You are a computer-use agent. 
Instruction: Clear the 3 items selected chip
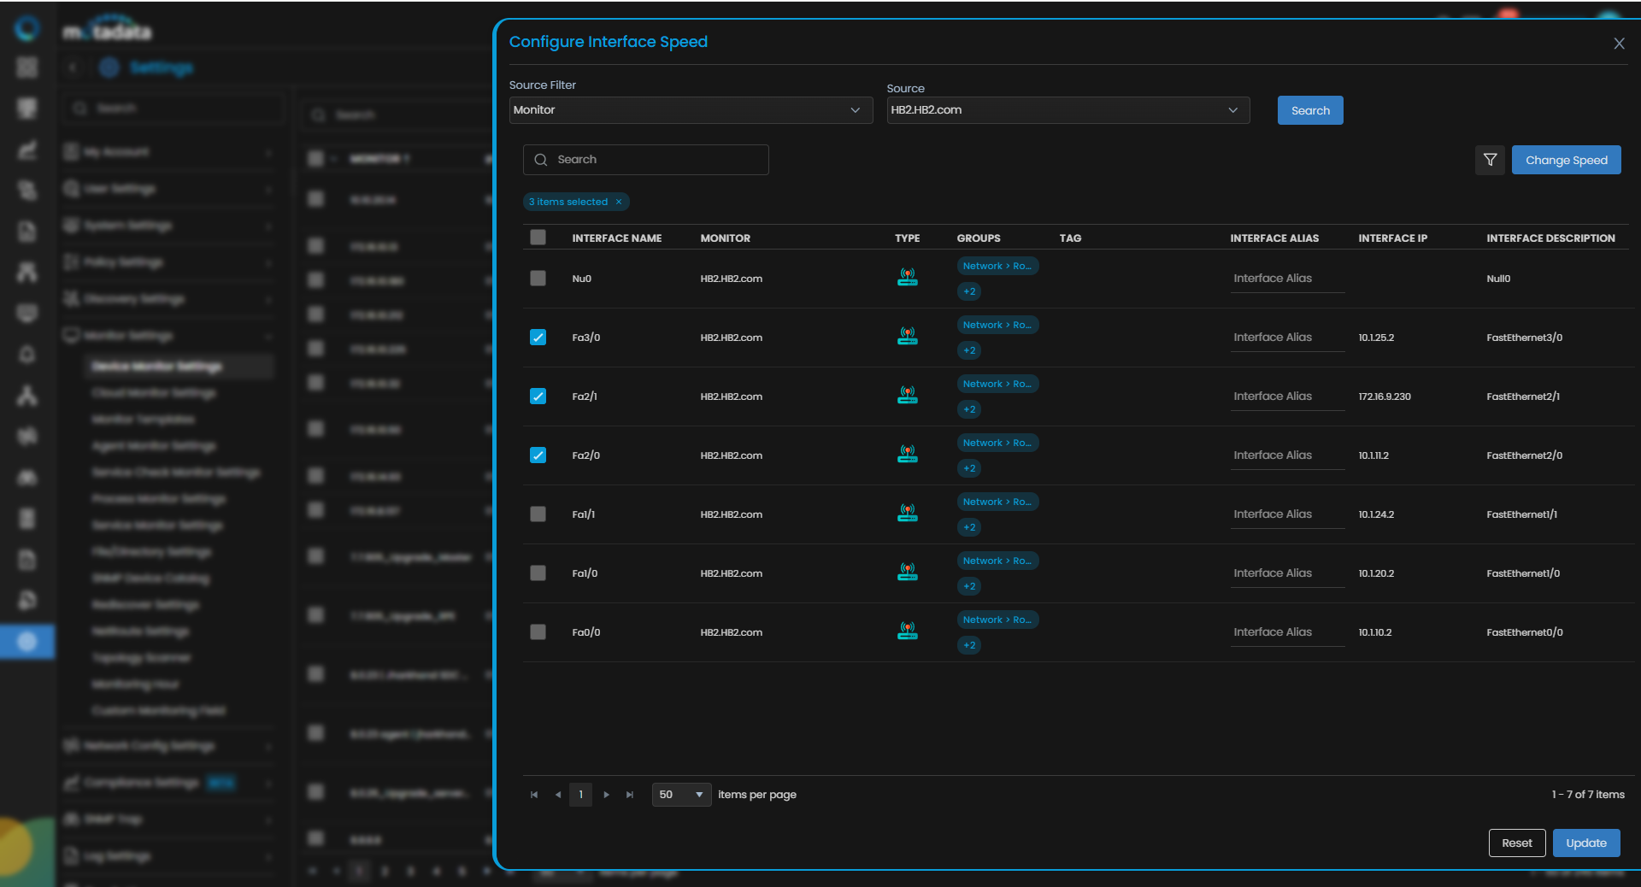pyautogui.click(x=619, y=202)
